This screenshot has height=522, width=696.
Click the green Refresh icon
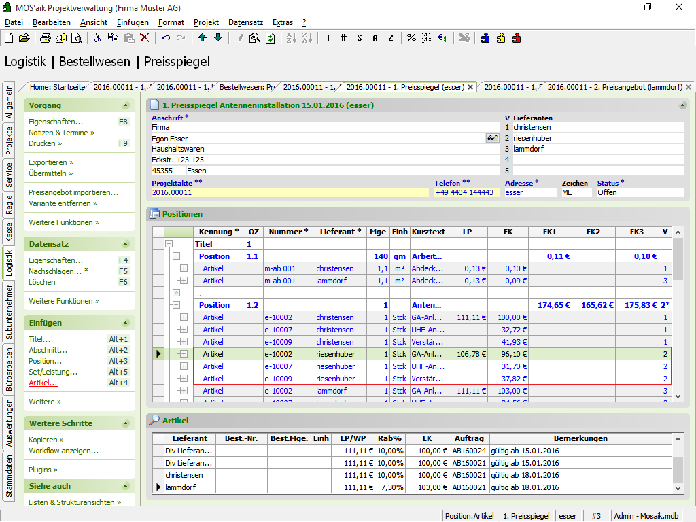pos(271,38)
